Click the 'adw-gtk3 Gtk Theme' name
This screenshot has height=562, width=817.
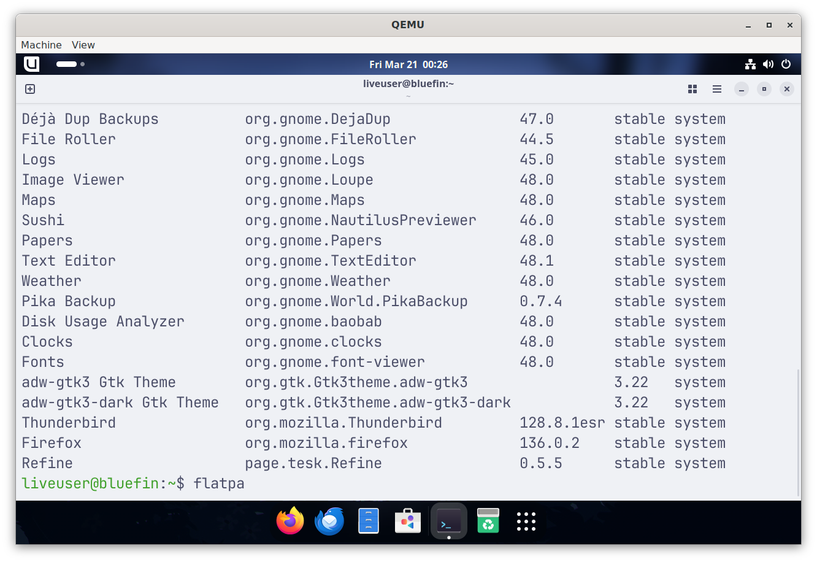[99, 382]
